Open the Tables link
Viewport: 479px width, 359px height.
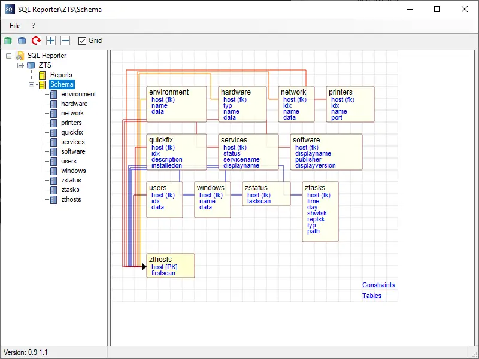click(x=371, y=296)
